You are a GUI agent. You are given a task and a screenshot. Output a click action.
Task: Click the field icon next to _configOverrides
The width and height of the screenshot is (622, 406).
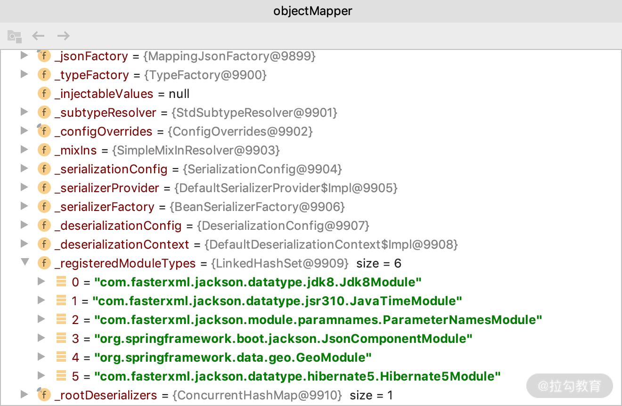pyautogui.click(x=44, y=131)
